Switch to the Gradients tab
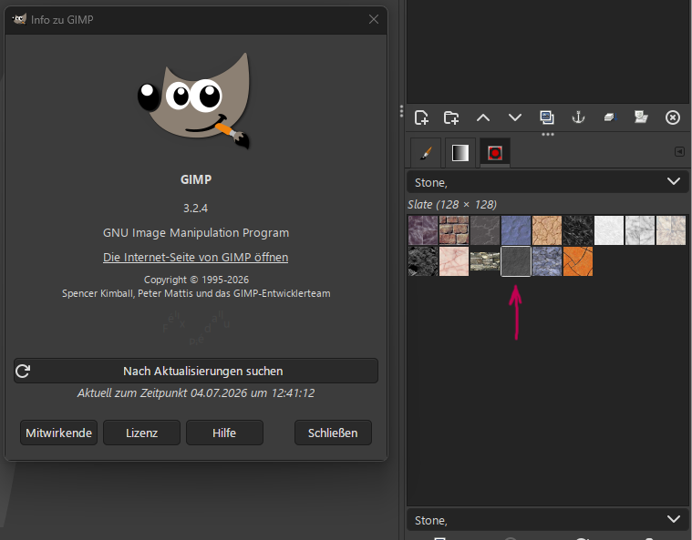The width and height of the screenshot is (692, 540). (460, 153)
